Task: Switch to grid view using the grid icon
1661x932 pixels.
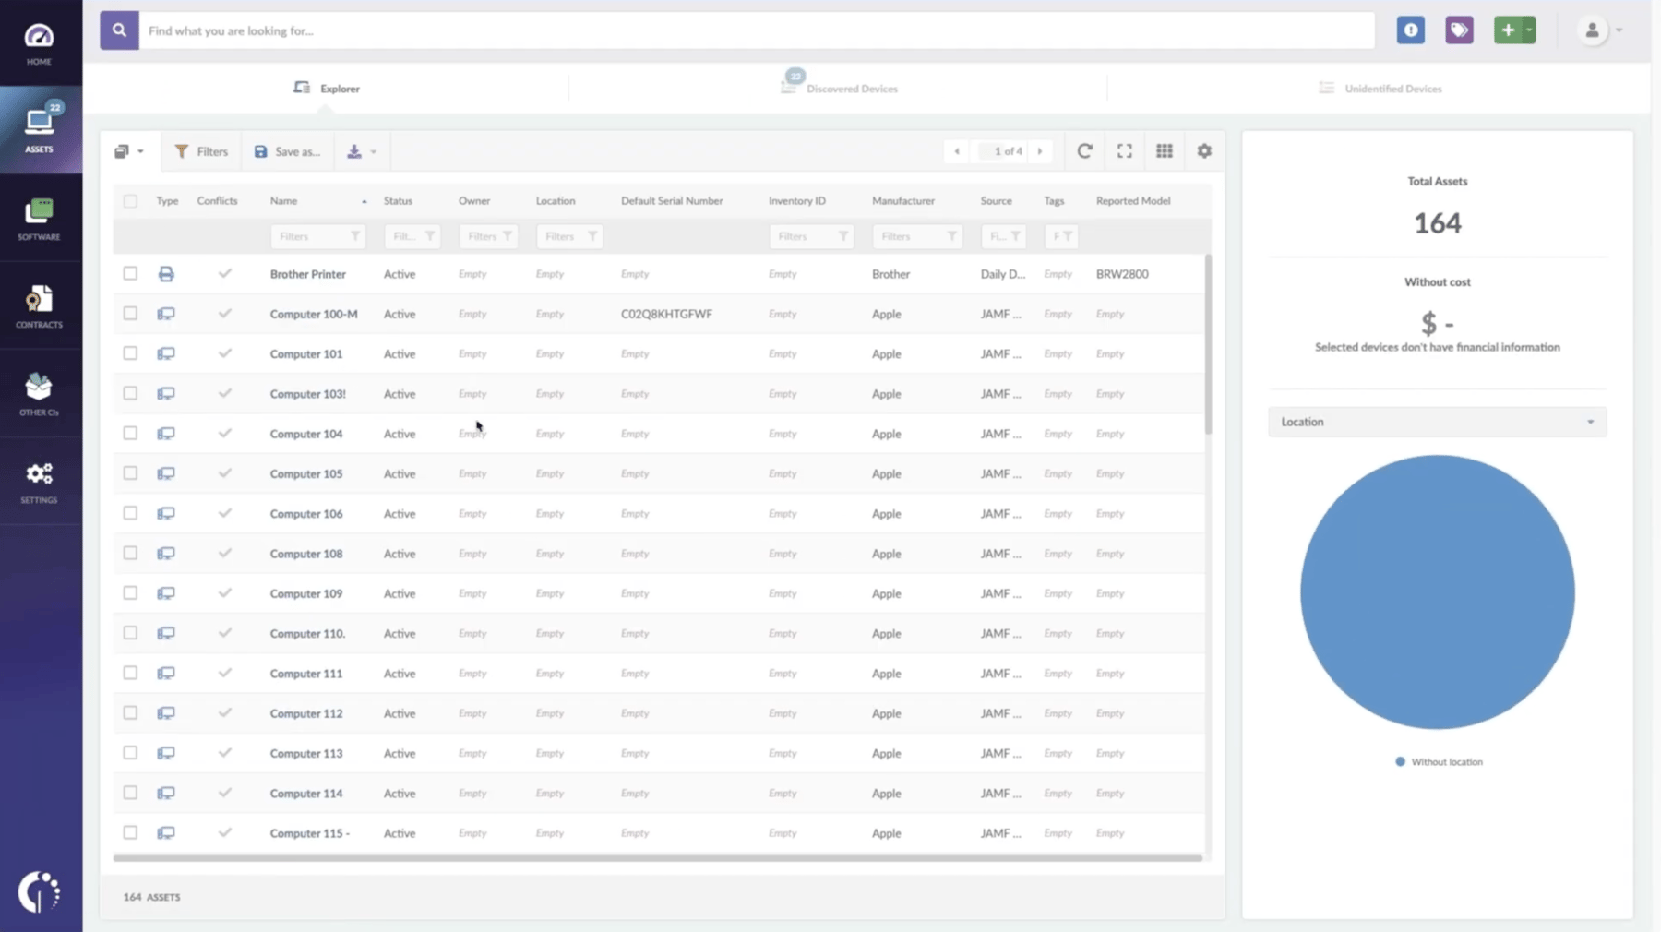Action: tap(1165, 150)
